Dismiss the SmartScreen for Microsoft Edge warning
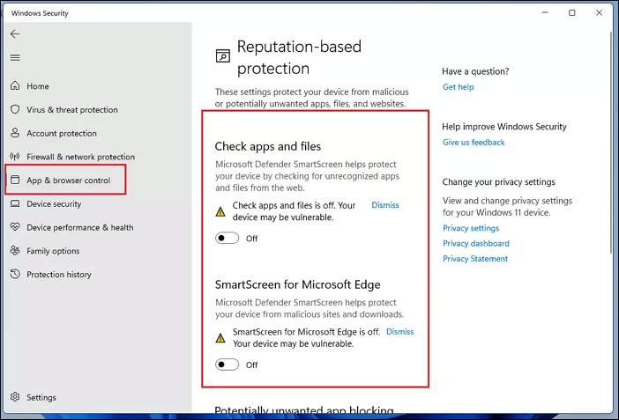The width and height of the screenshot is (619, 420). tap(400, 332)
